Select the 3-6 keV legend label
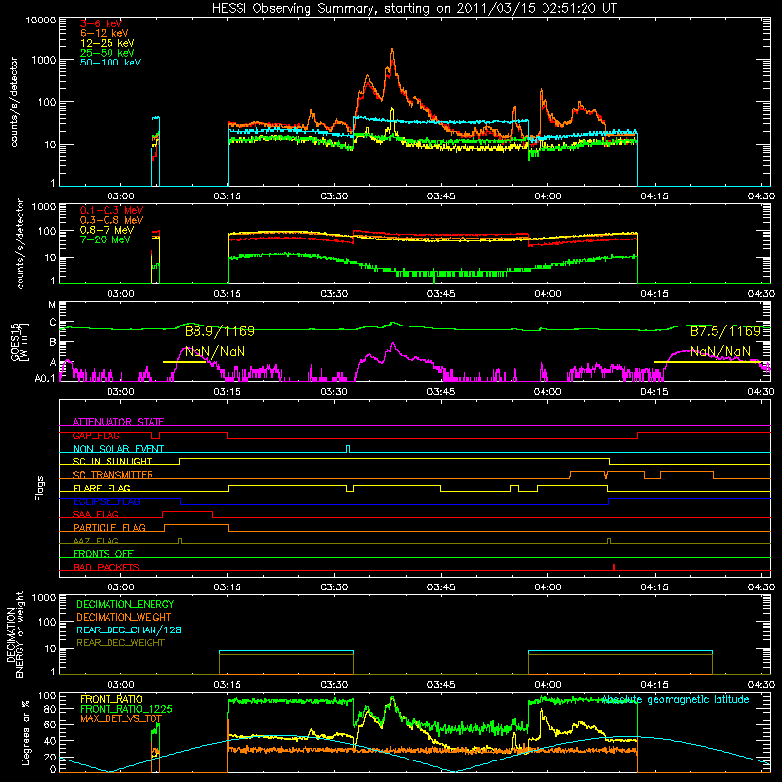The image size is (782, 782). click(101, 23)
